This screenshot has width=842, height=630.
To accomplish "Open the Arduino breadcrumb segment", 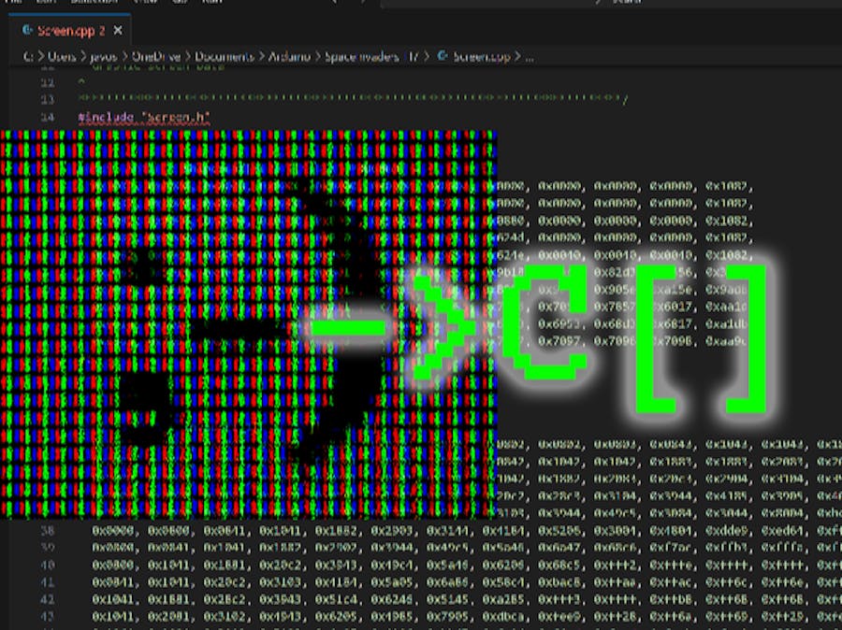I will (x=289, y=57).
